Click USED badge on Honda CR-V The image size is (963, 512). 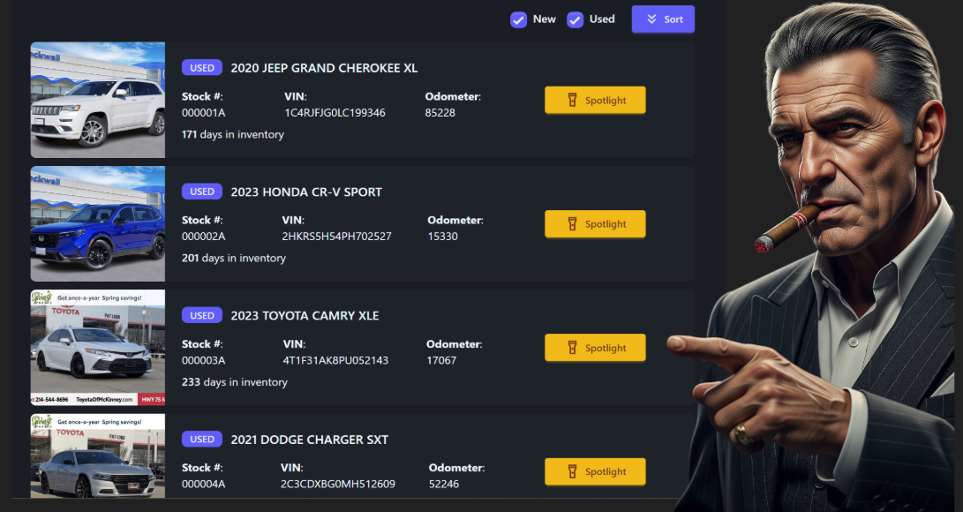click(201, 192)
